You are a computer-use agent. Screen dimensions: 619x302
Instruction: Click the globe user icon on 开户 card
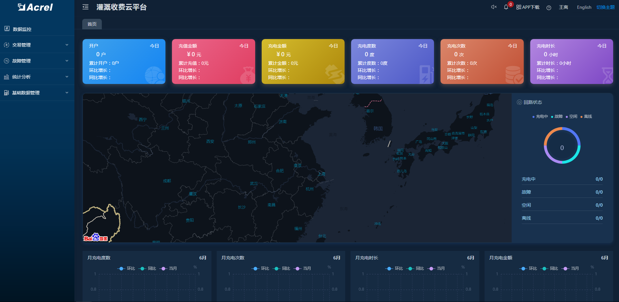point(155,75)
